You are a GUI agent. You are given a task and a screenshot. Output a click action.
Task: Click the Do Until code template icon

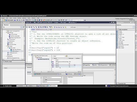(x=117, y=31)
